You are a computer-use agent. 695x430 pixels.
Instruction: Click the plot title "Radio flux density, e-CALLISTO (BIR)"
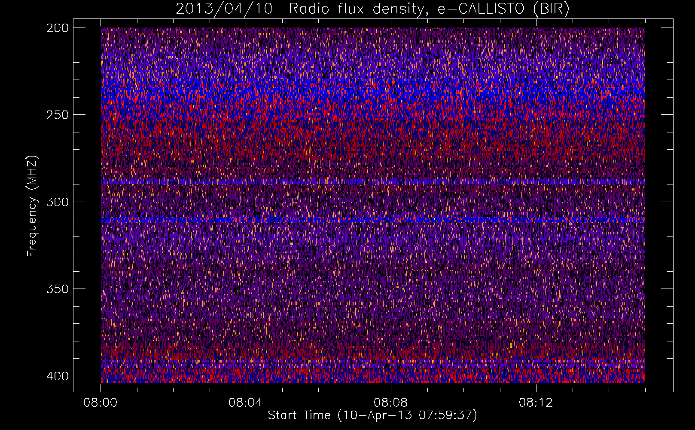point(429,9)
